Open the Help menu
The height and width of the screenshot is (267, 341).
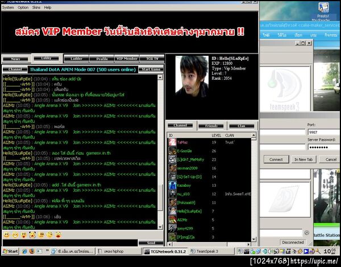tap(48, 7)
